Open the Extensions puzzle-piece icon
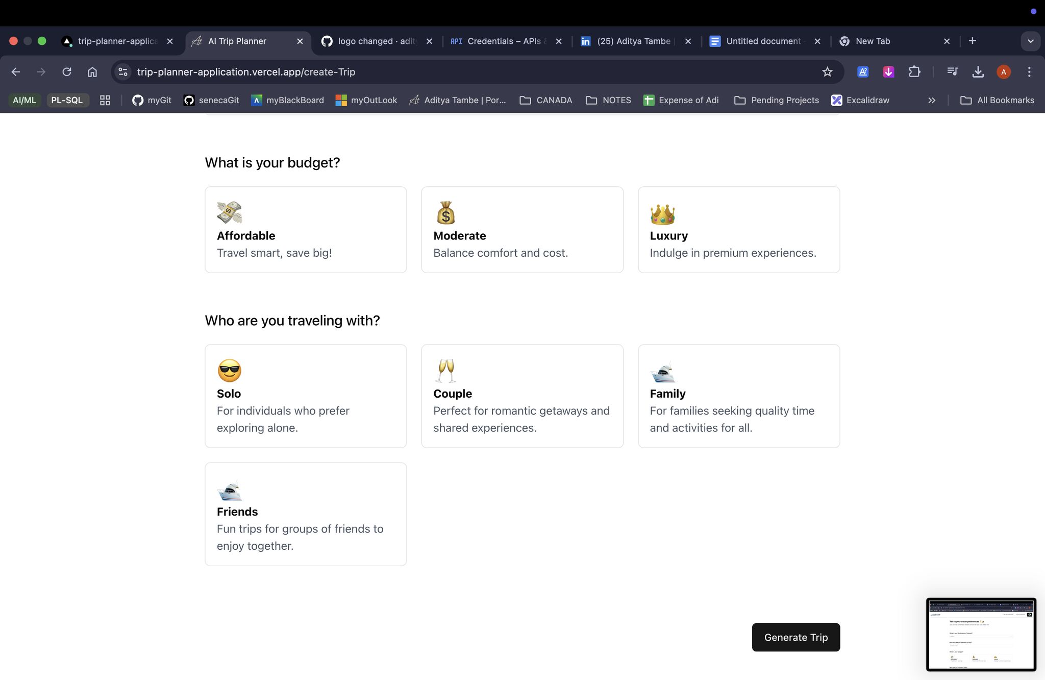Image resolution: width=1045 pixels, height=680 pixels. tap(914, 72)
